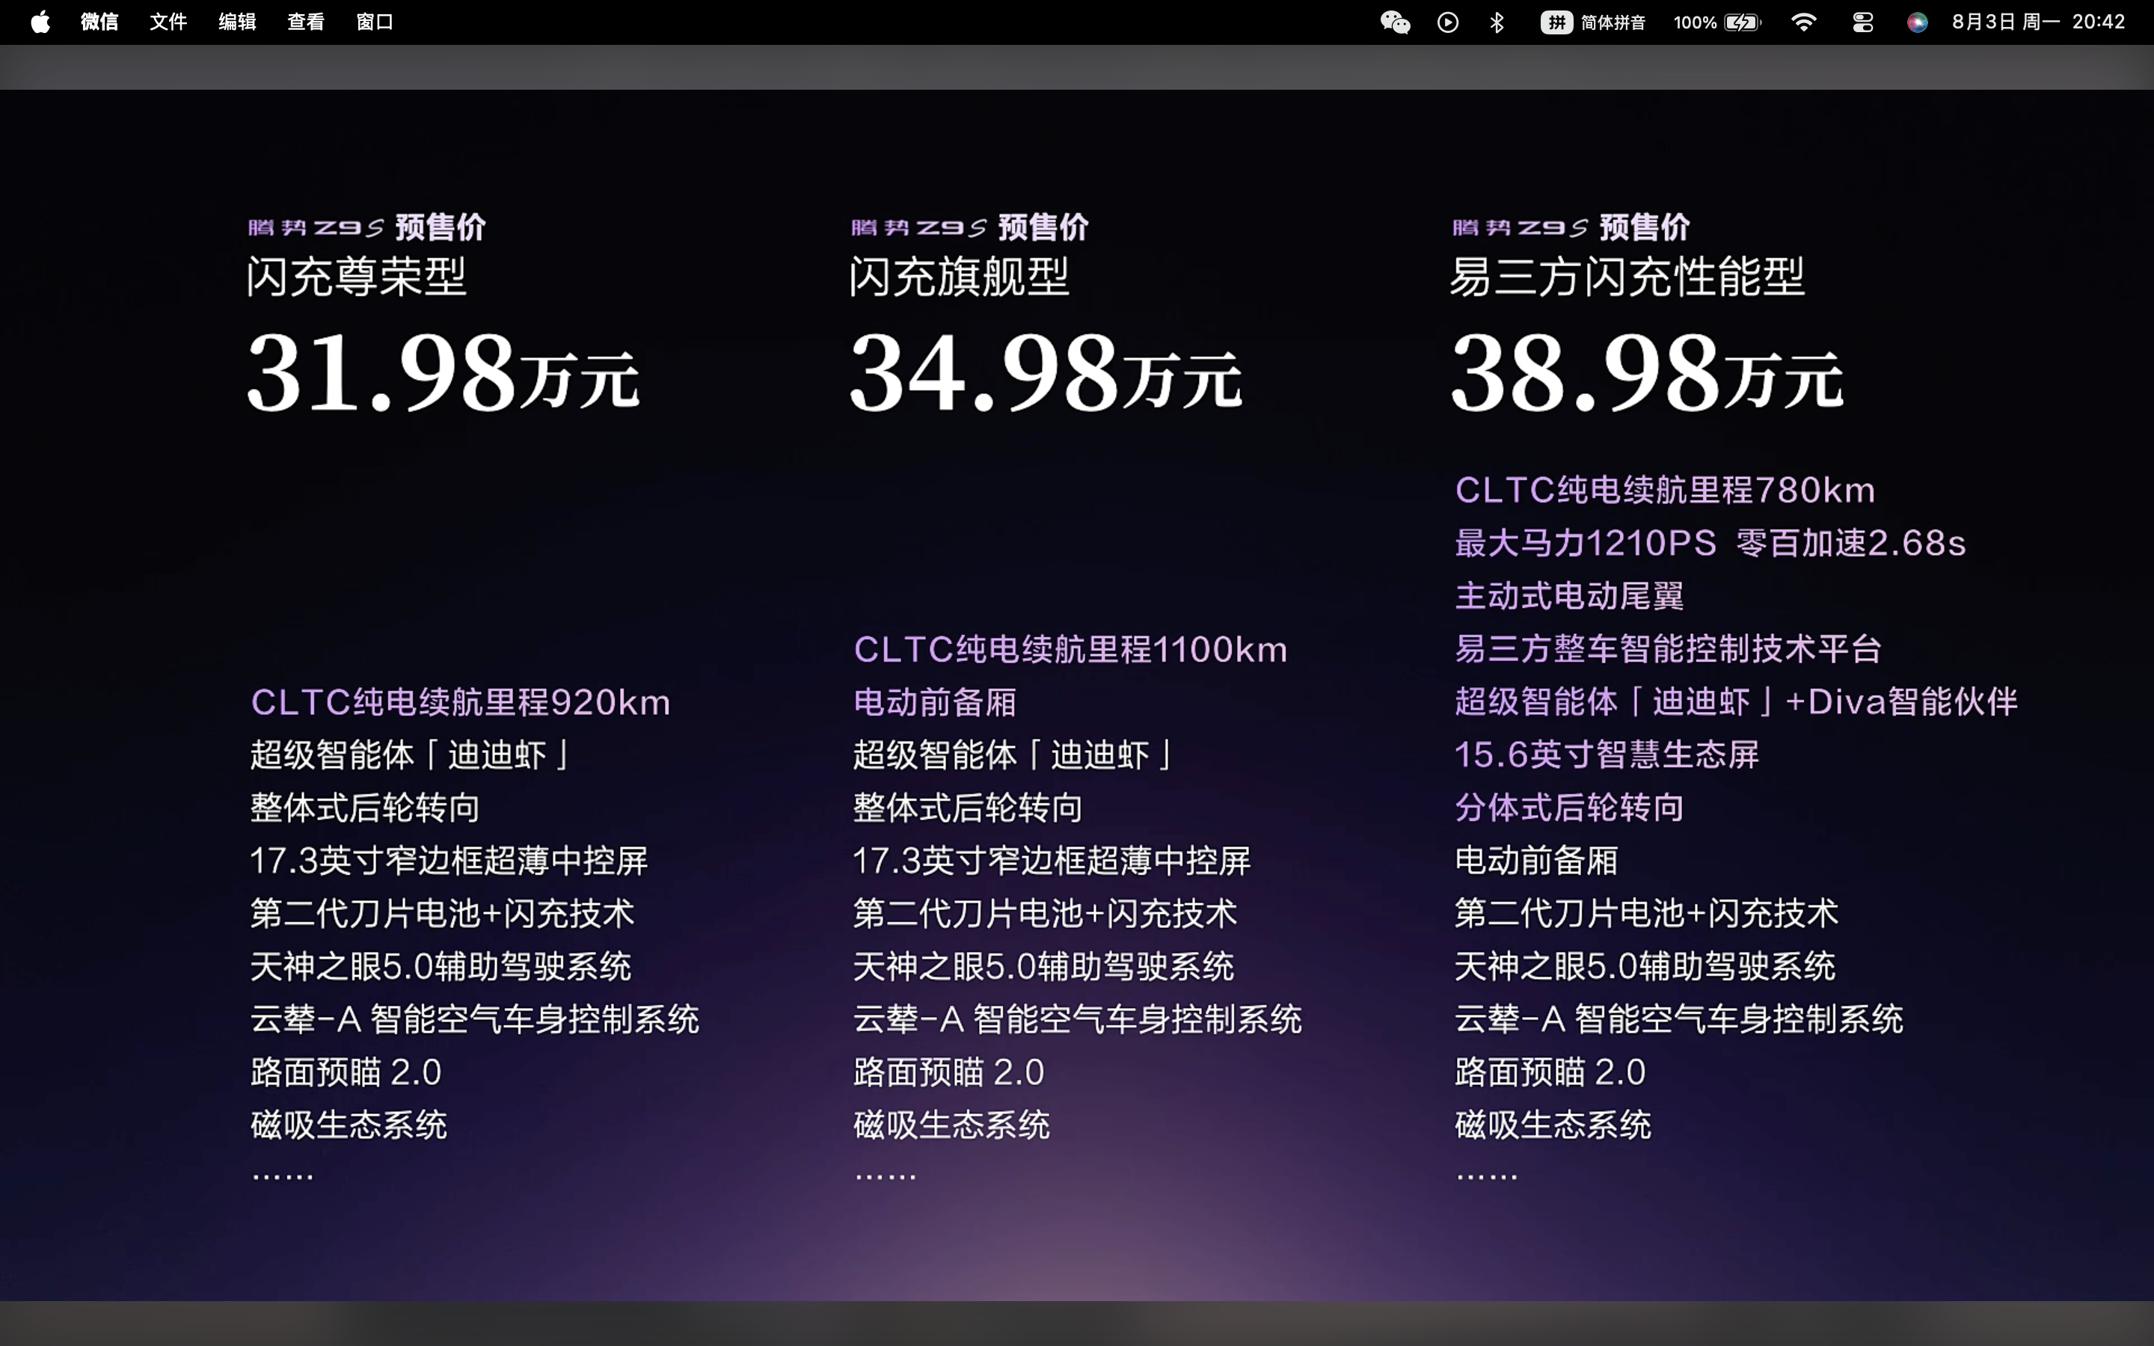This screenshot has width=2154, height=1346.
Task: Click CLTC纯电续航里程920km text
Action: click(460, 702)
